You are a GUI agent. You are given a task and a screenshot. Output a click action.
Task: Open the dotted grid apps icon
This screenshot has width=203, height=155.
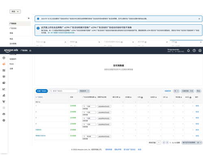(x=4, y=108)
